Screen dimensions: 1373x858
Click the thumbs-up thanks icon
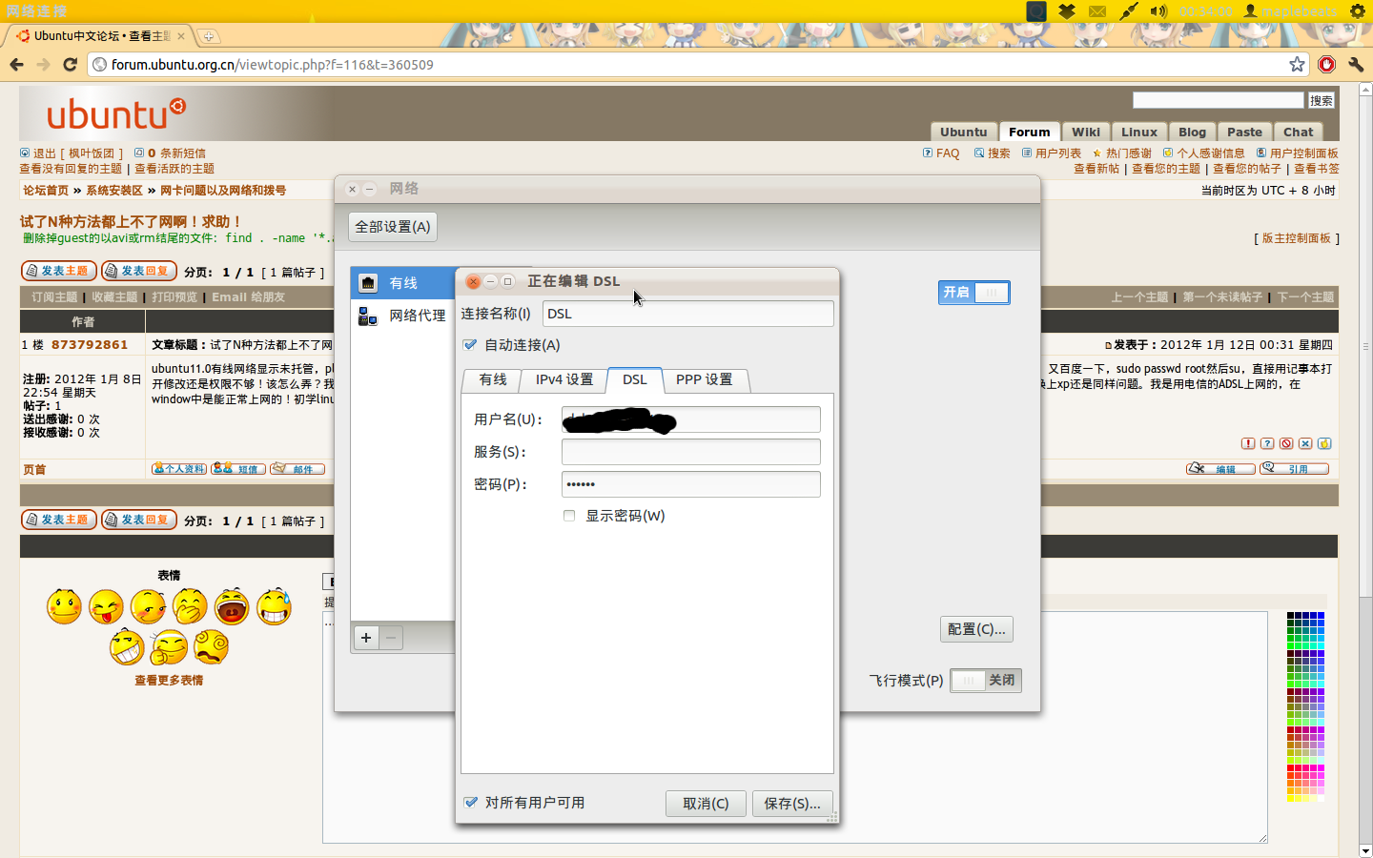coord(1324,443)
